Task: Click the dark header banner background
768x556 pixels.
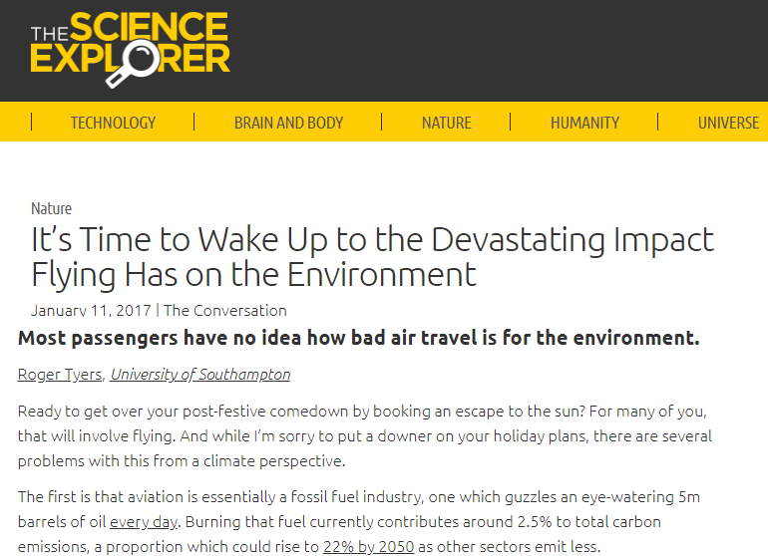Action: coord(499,50)
